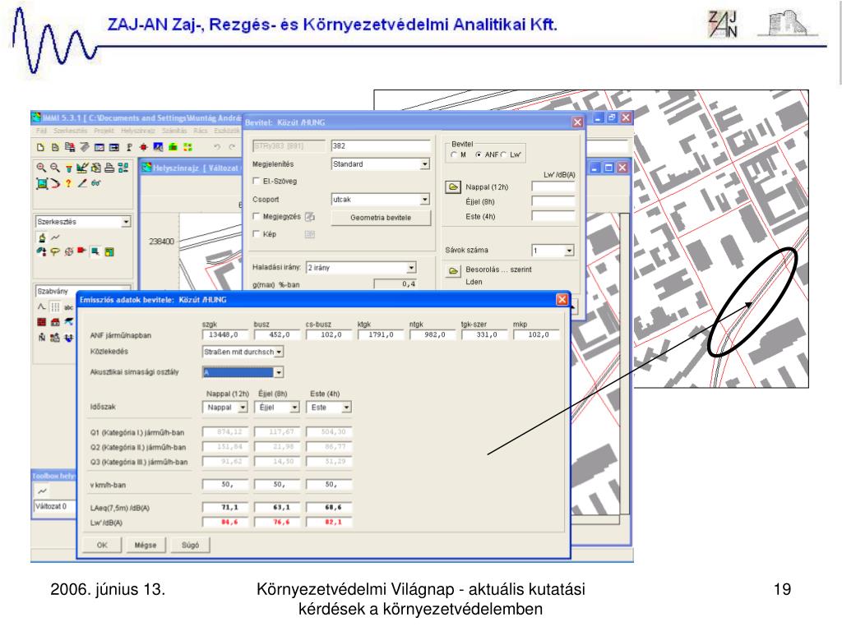The width and height of the screenshot is (842, 631).
Task: Open the Nappal időszak dropdown
Action: (243, 408)
